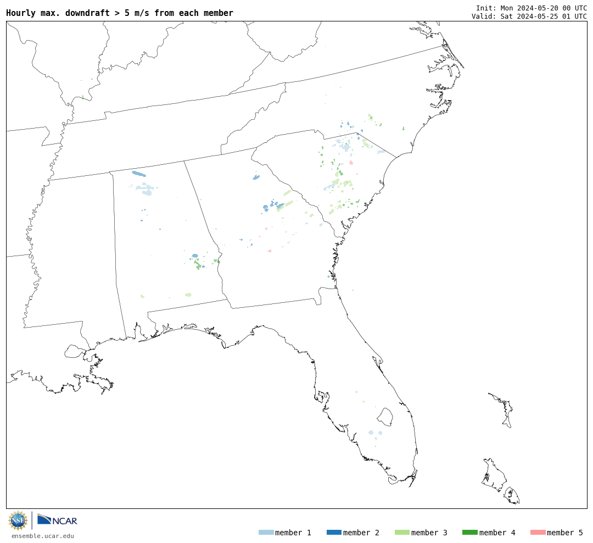Screen dimensions: 593x543
Task: Click the 'Hourly max. downdraft' chart title
Action: pyautogui.click(x=120, y=13)
